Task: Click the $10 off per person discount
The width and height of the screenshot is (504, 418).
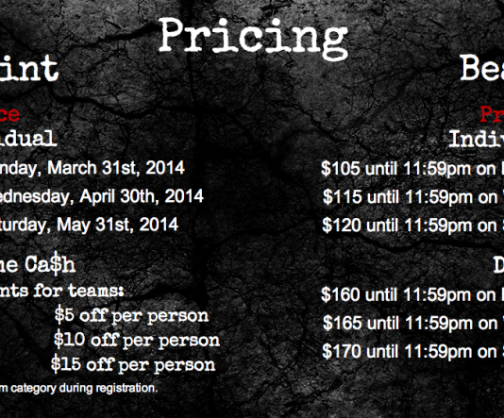Action: point(137,340)
